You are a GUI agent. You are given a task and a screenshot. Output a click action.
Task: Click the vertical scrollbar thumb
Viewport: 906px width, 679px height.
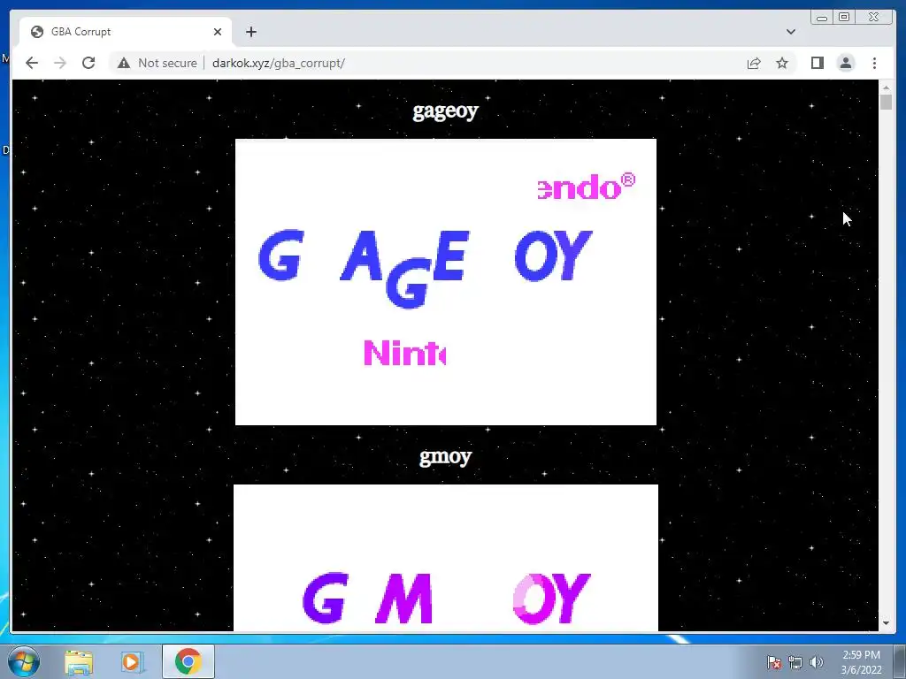click(886, 103)
